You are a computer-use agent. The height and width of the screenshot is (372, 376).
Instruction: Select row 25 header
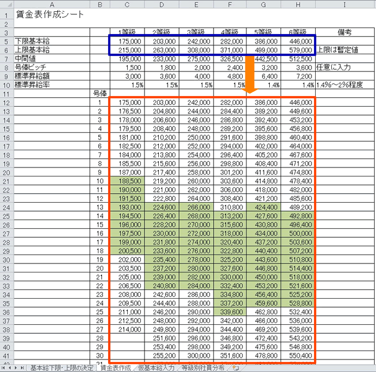click(x=7, y=216)
